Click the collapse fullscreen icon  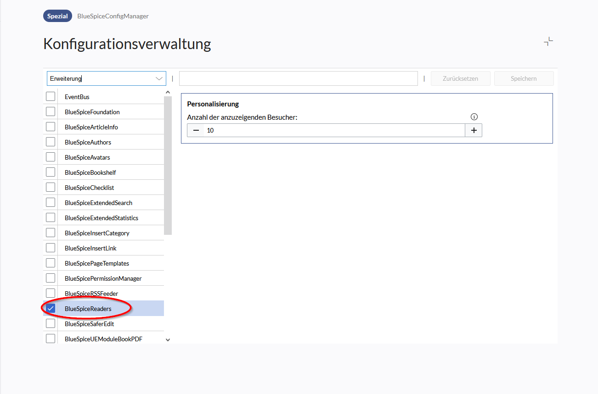[x=548, y=42]
